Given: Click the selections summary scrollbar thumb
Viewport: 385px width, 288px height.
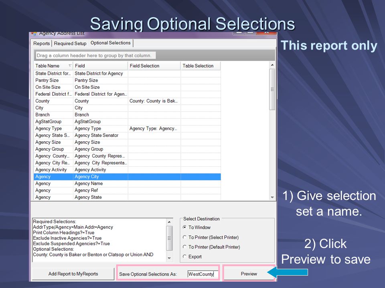Looking at the screenshot, I should [x=169, y=238].
